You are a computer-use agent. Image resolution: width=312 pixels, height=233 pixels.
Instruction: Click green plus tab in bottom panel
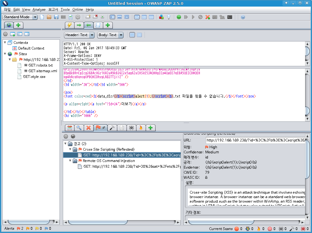[x=150, y=128]
